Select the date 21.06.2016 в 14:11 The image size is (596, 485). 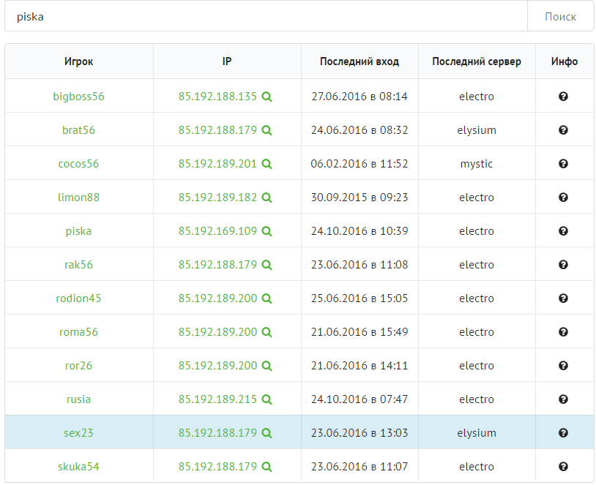(360, 365)
